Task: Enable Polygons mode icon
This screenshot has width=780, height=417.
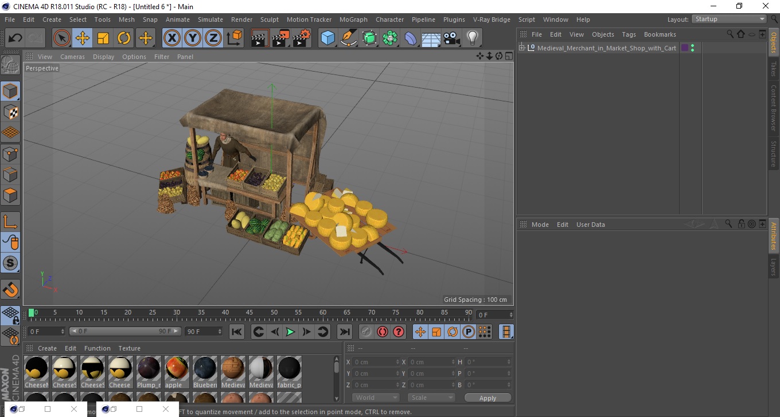Action: (10, 195)
